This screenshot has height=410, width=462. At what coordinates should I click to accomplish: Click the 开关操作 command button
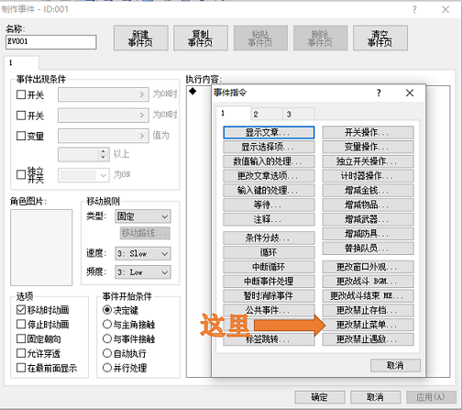(368, 133)
